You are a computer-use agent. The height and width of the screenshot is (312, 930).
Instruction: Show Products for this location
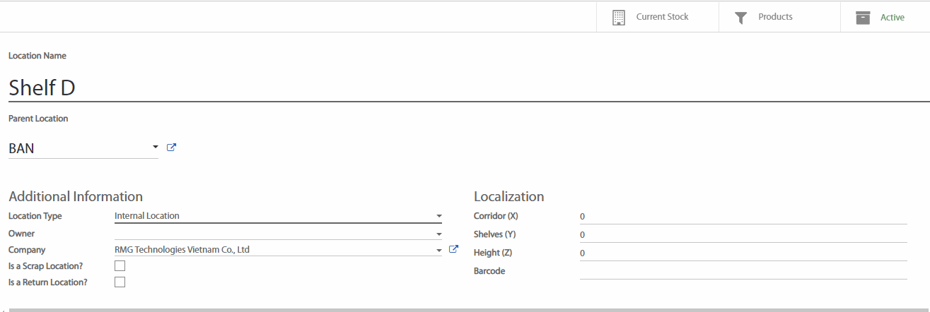tap(775, 17)
